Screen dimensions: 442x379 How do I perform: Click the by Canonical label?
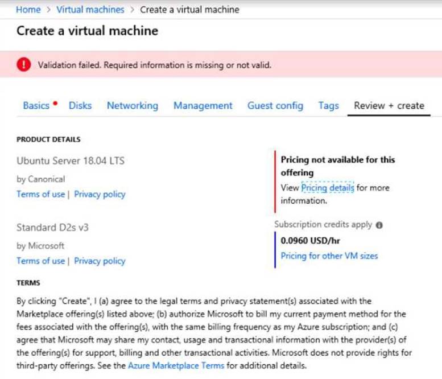click(x=40, y=179)
